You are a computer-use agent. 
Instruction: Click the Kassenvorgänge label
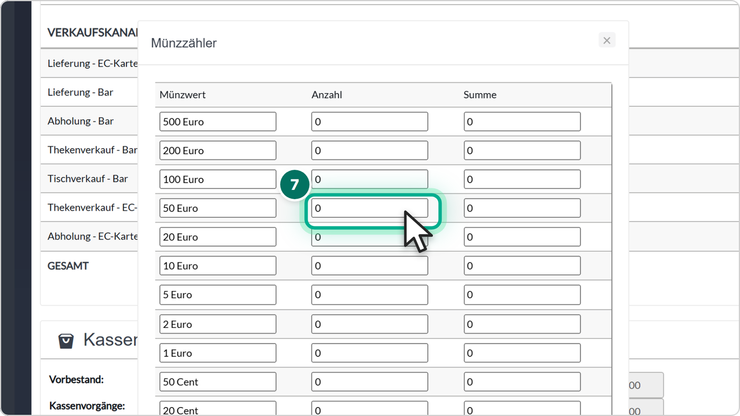tap(87, 406)
